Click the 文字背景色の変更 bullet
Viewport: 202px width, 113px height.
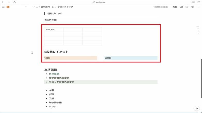tap(59, 78)
